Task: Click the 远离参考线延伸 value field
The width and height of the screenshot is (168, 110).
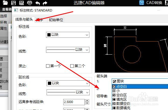Action: coord(74,102)
